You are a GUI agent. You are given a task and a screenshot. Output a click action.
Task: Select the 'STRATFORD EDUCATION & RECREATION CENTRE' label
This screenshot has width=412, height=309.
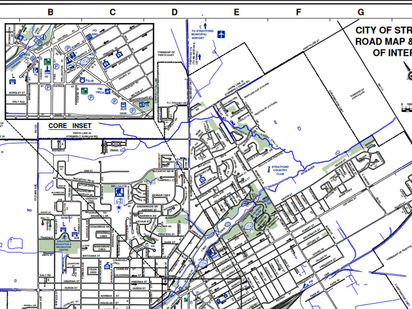point(64,246)
